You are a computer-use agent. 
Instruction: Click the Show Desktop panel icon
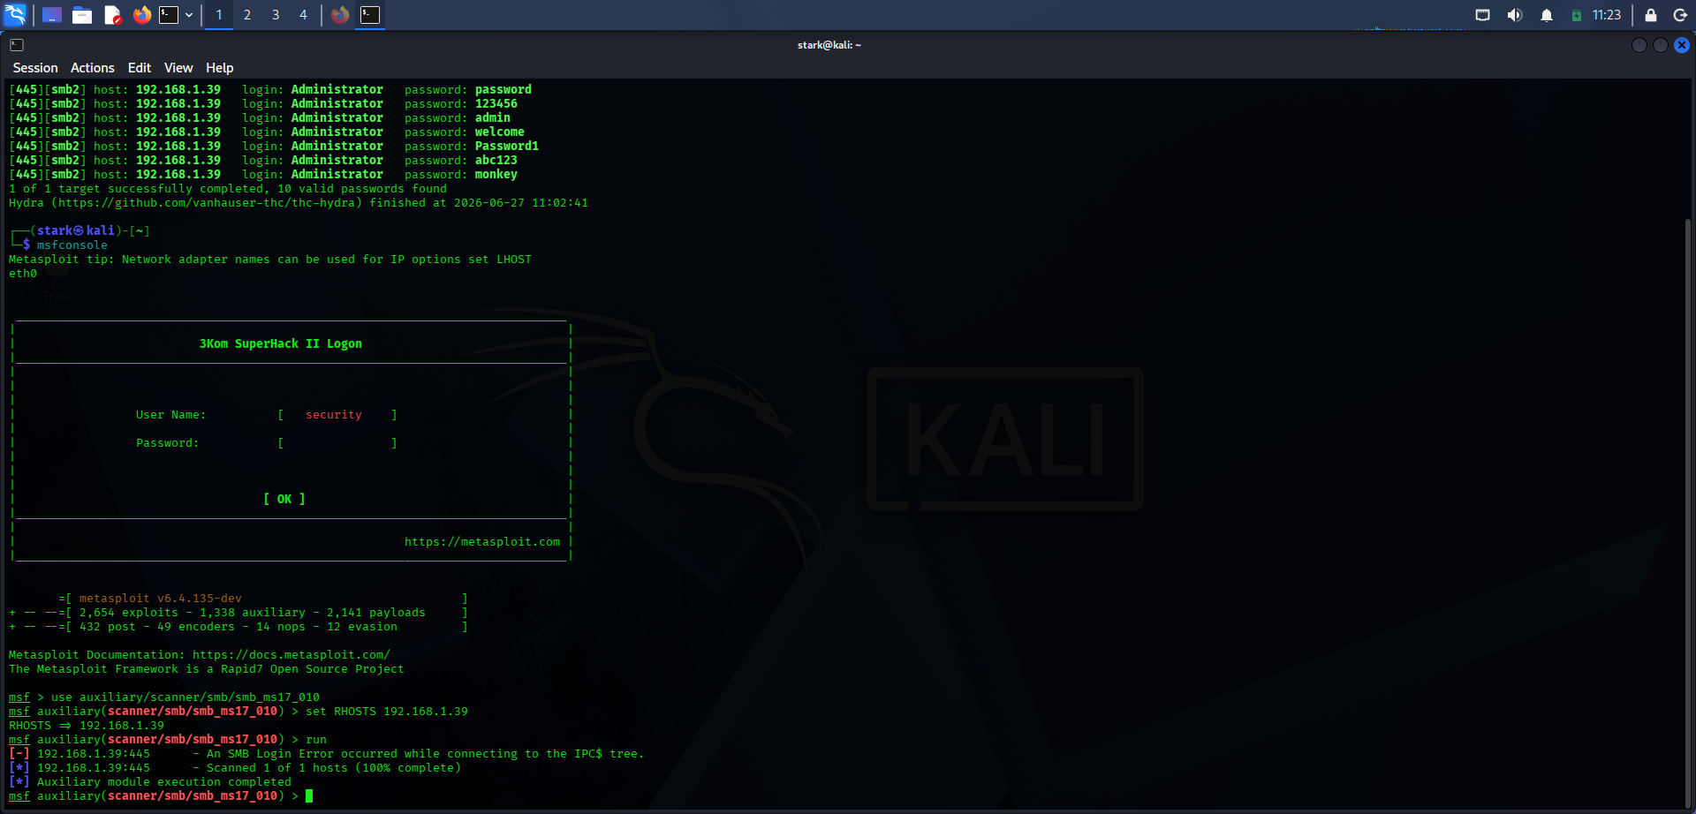(52, 15)
